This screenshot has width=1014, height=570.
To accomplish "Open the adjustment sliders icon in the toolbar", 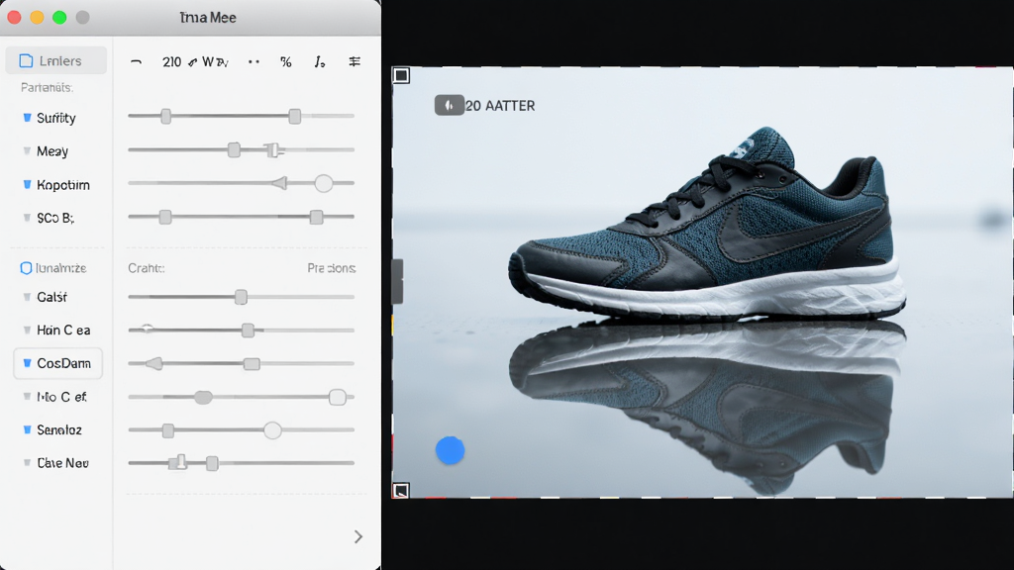I will click(355, 61).
